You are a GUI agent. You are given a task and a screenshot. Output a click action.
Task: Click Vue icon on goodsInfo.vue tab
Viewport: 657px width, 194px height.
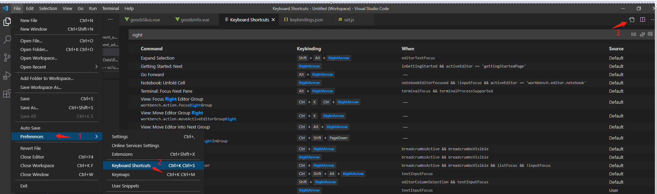(177, 20)
